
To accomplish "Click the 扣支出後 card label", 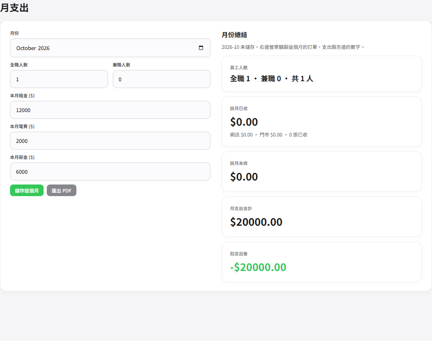I will [239, 254].
